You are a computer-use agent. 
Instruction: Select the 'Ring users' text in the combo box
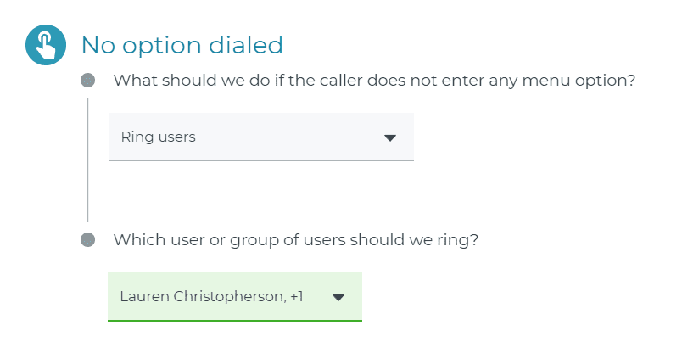click(159, 137)
